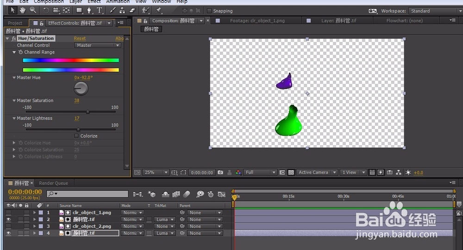Click the reset exposure aperture icon
463x250 pixels.
(408, 172)
